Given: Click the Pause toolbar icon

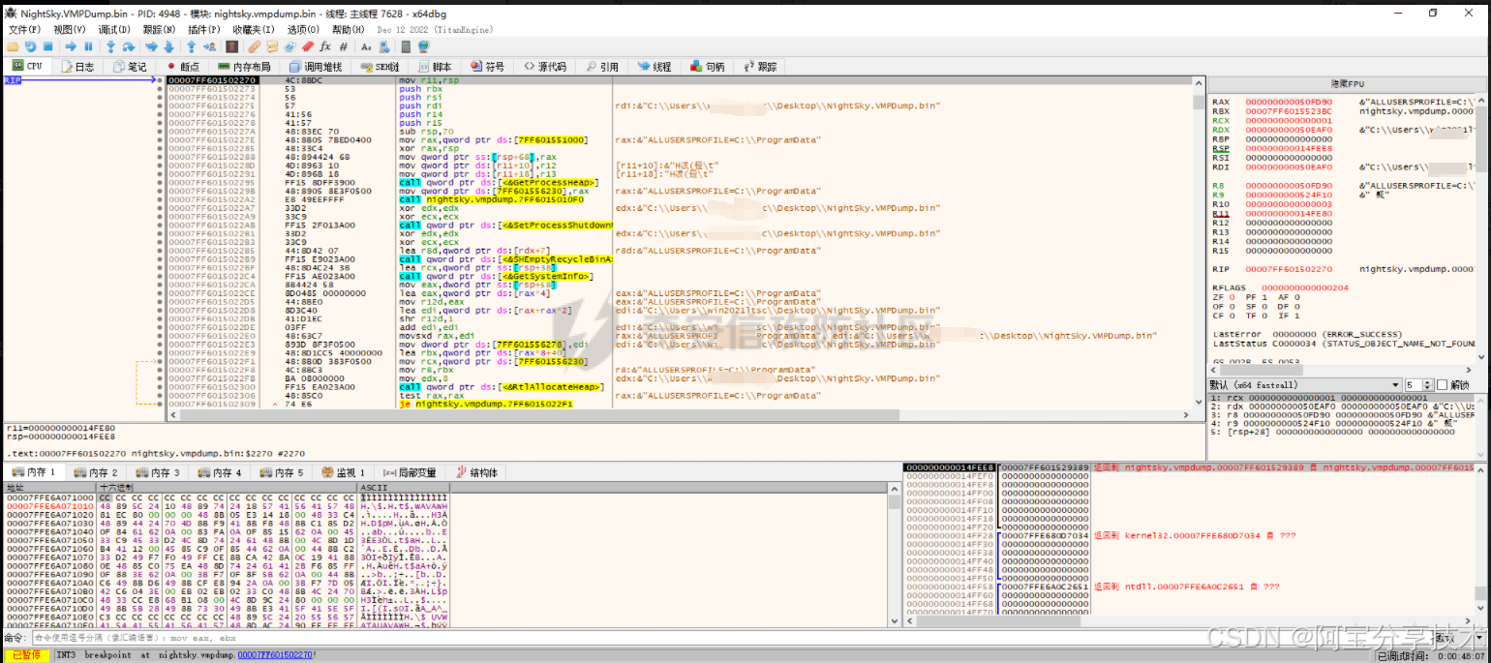Looking at the screenshot, I should (88, 46).
